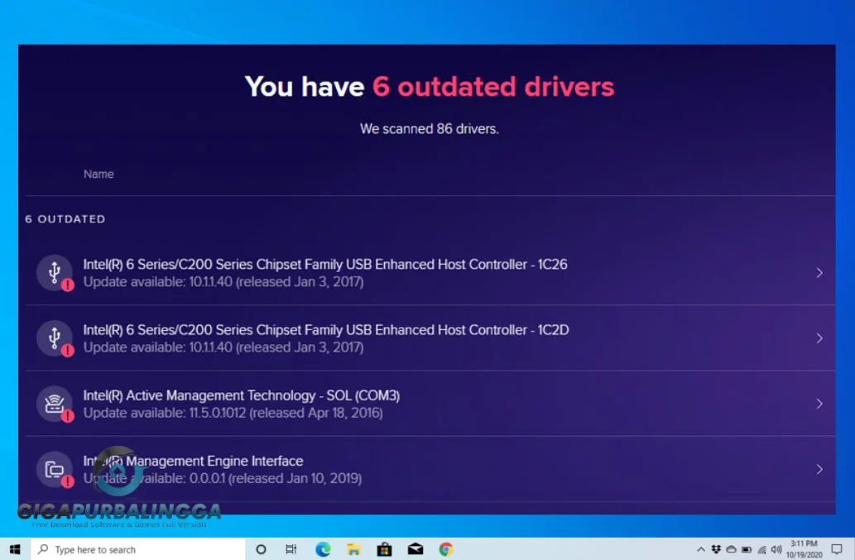
Task: Select 'Intel(R) Active Management Technology - SOL (COM3)' text
Action: pyautogui.click(x=242, y=395)
